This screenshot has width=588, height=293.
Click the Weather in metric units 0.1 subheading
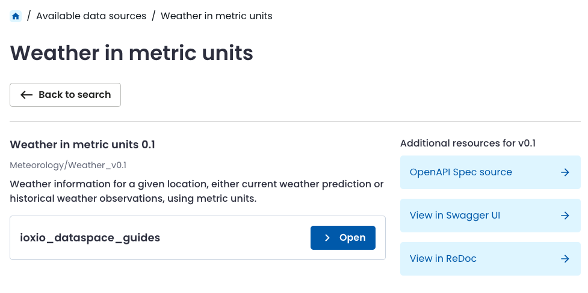coord(82,145)
